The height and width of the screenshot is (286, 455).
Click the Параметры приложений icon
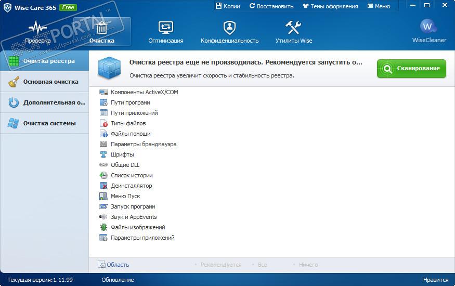point(103,238)
